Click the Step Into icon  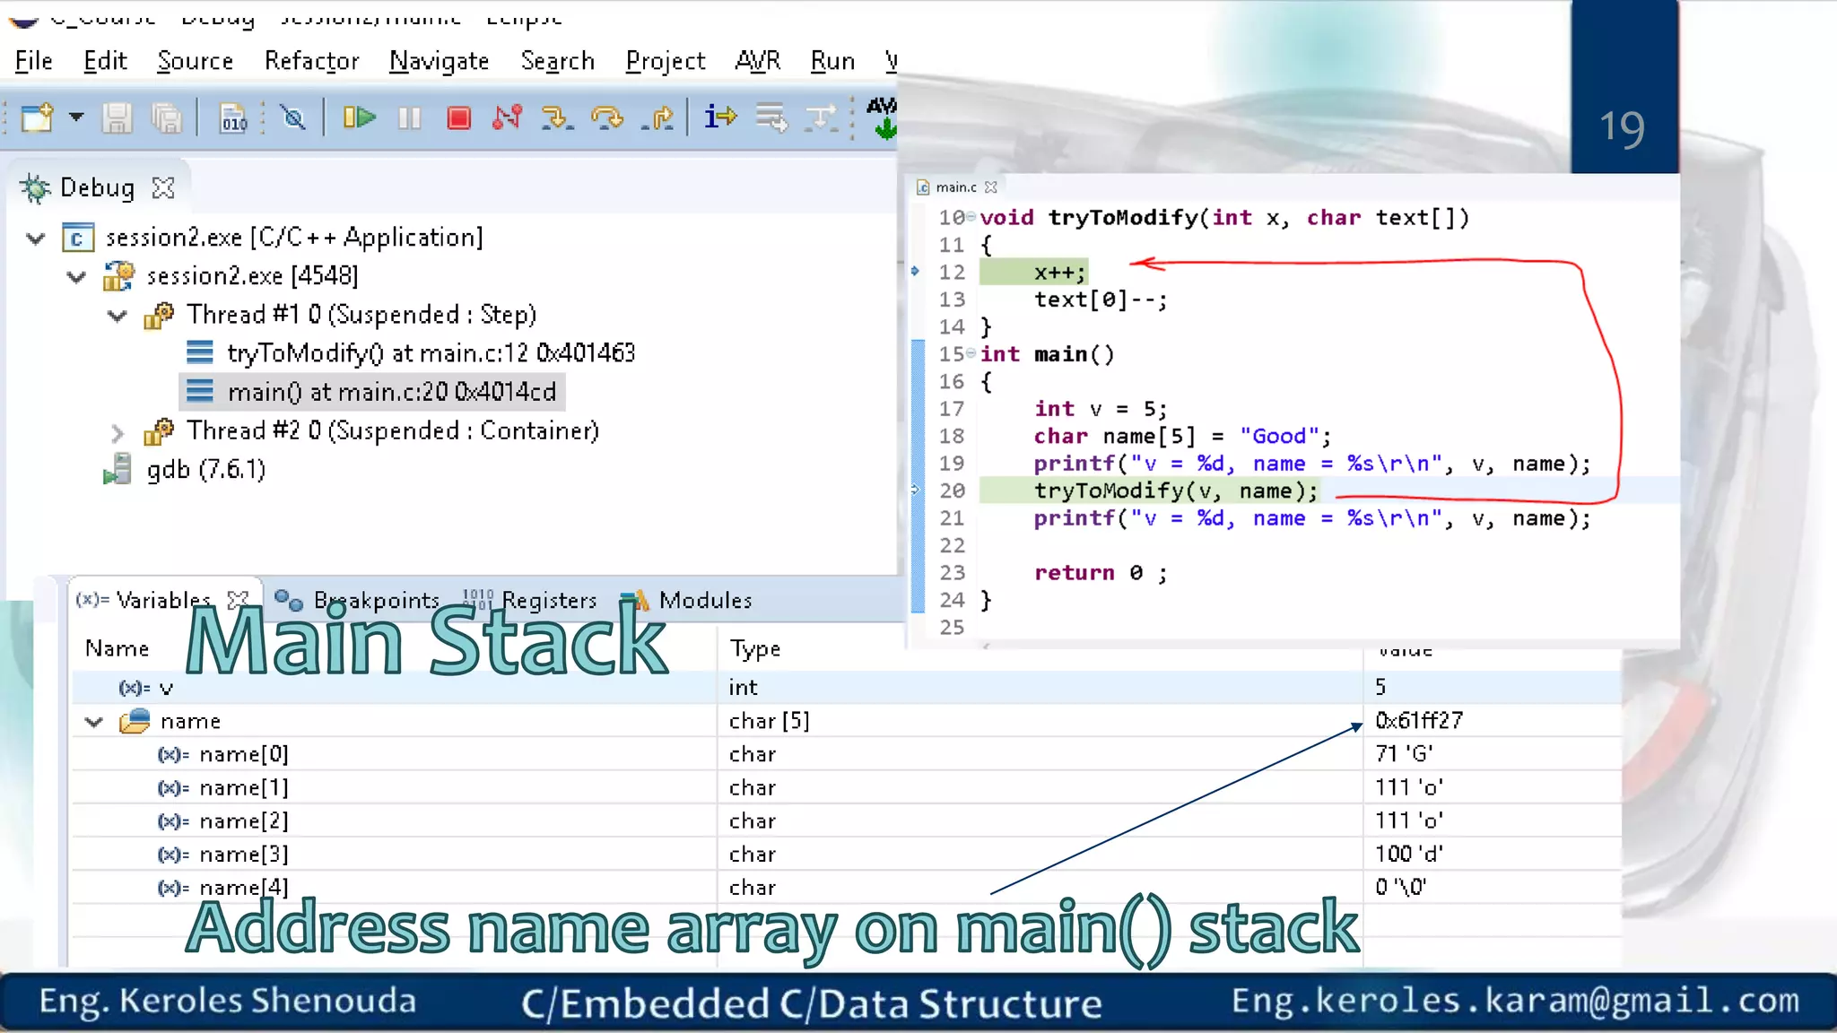pos(556,117)
